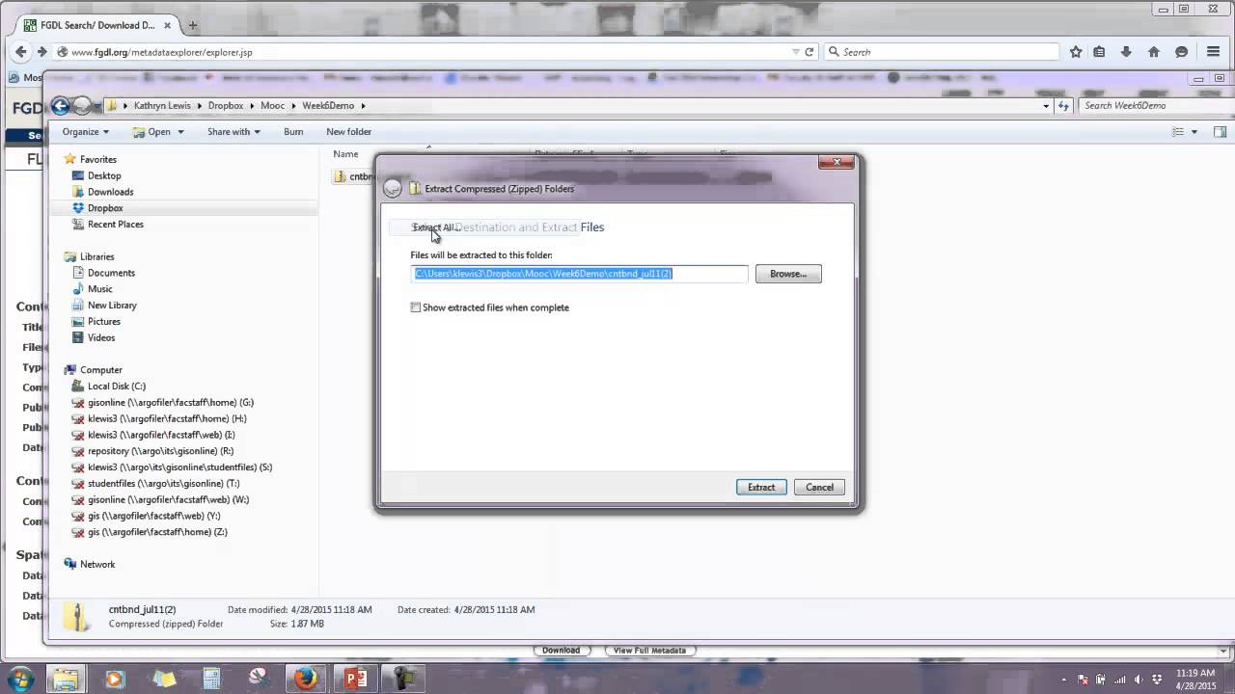Open calculator icon on taskbar
This screenshot has height=694, width=1235.
tap(211, 679)
